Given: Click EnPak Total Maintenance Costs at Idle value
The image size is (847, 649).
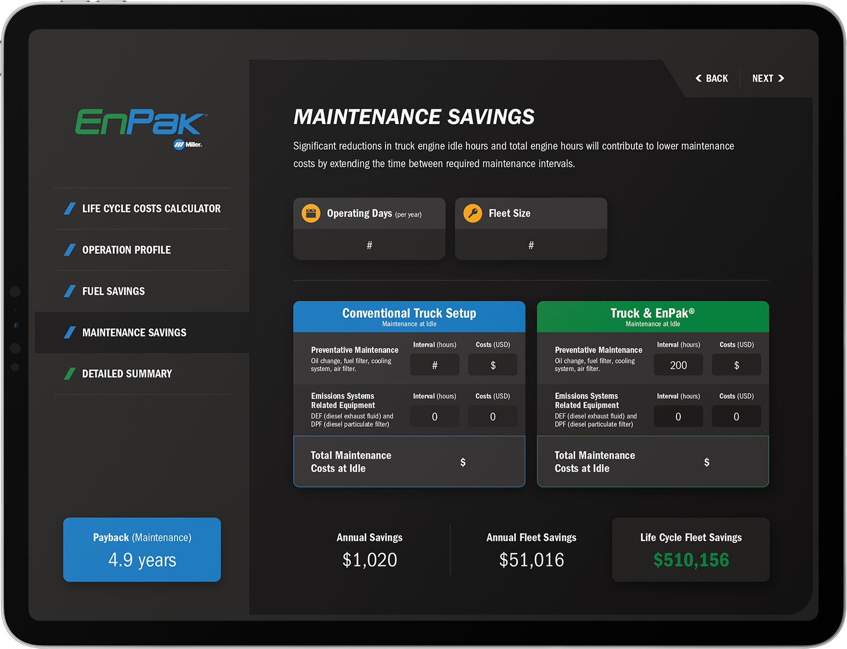Looking at the screenshot, I should tap(707, 462).
